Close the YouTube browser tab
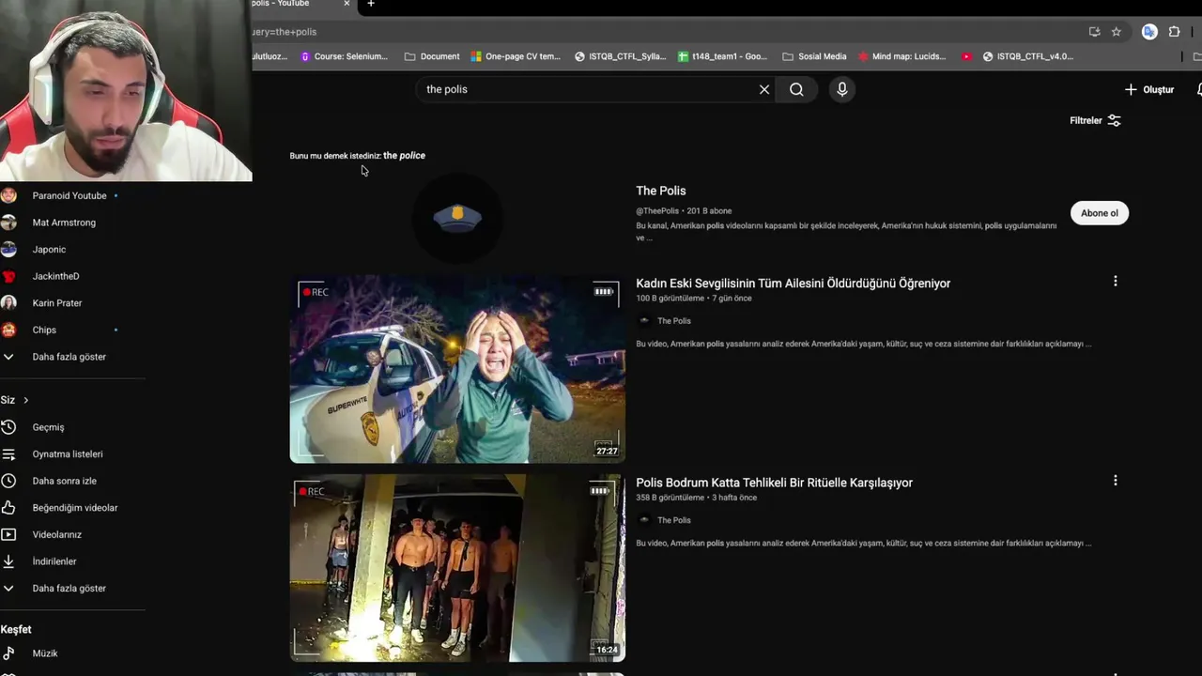 tap(347, 4)
